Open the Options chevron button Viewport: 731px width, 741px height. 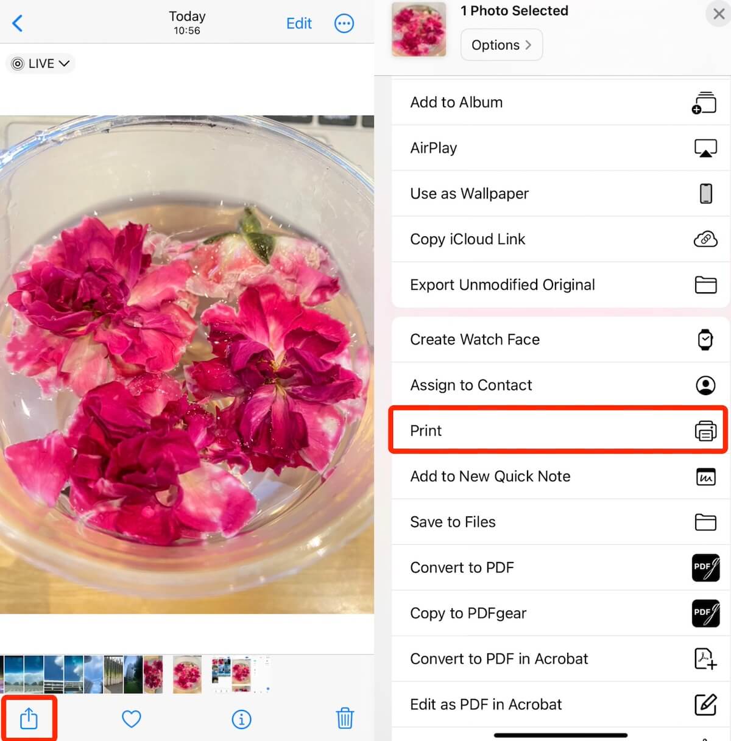tap(501, 45)
